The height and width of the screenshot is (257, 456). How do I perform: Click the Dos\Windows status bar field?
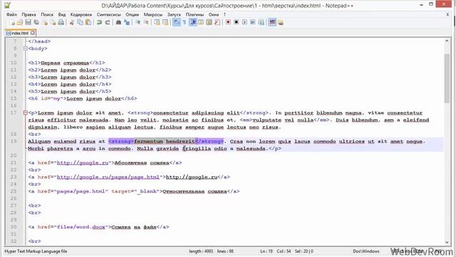pyautogui.click(x=366, y=251)
